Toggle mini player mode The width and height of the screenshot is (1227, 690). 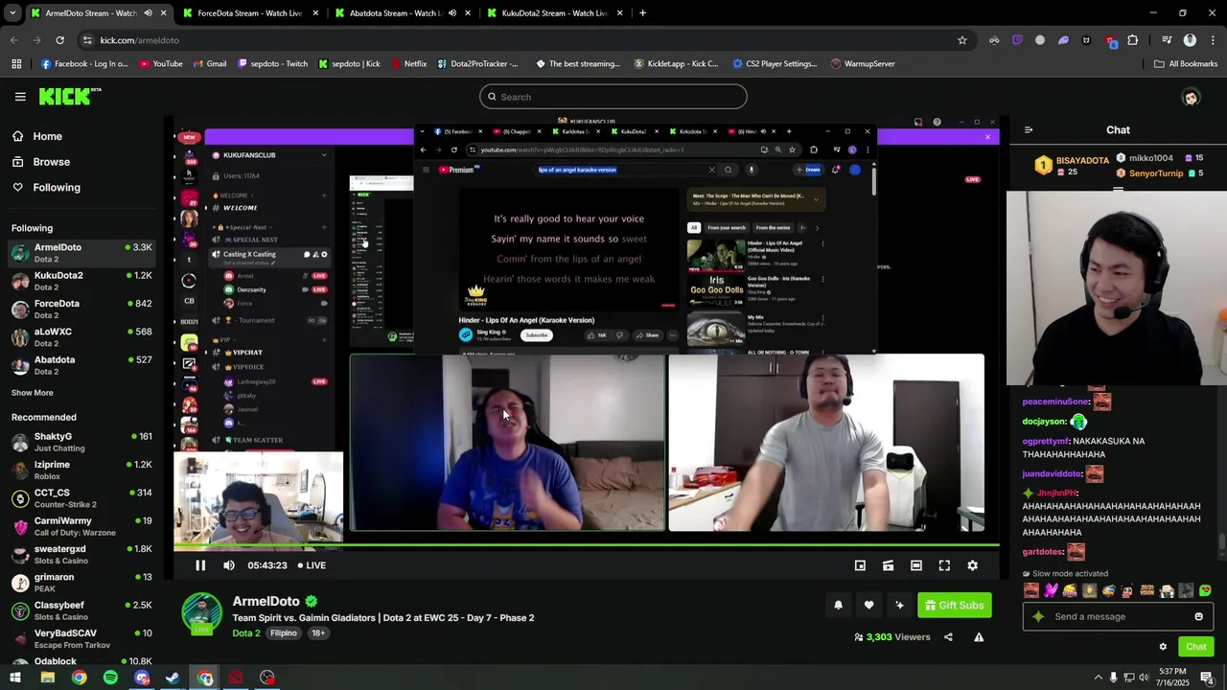click(860, 565)
